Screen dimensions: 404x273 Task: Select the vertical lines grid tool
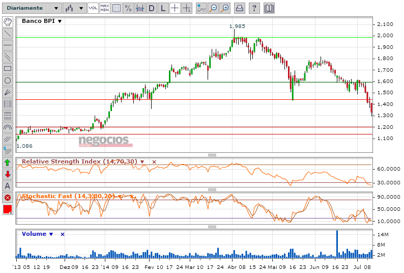8,104
